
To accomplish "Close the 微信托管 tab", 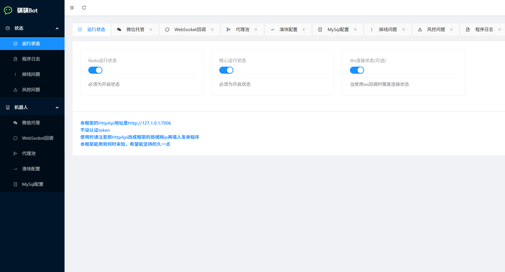I will point(151,29).
